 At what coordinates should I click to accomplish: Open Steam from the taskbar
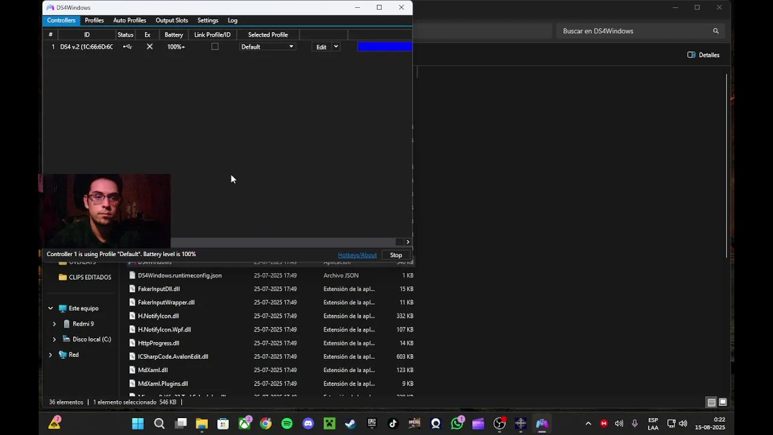point(350,424)
